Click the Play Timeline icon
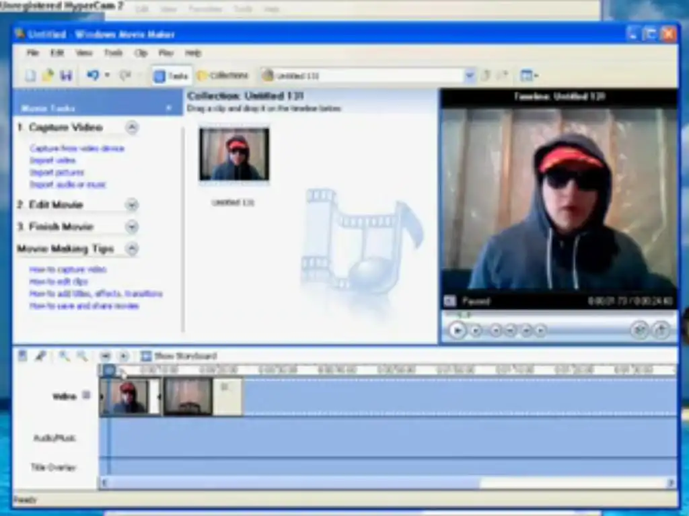This screenshot has width=689, height=516. click(124, 356)
